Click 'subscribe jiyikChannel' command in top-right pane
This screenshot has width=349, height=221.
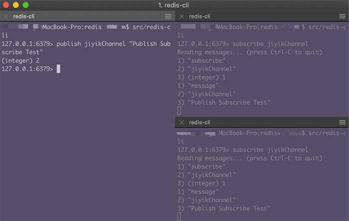coord(270,44)
